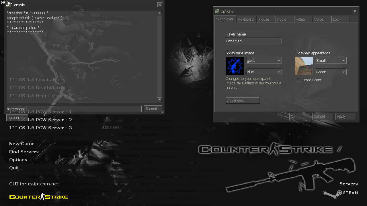Switch to the Multiplayer tab

click(225, 19)
